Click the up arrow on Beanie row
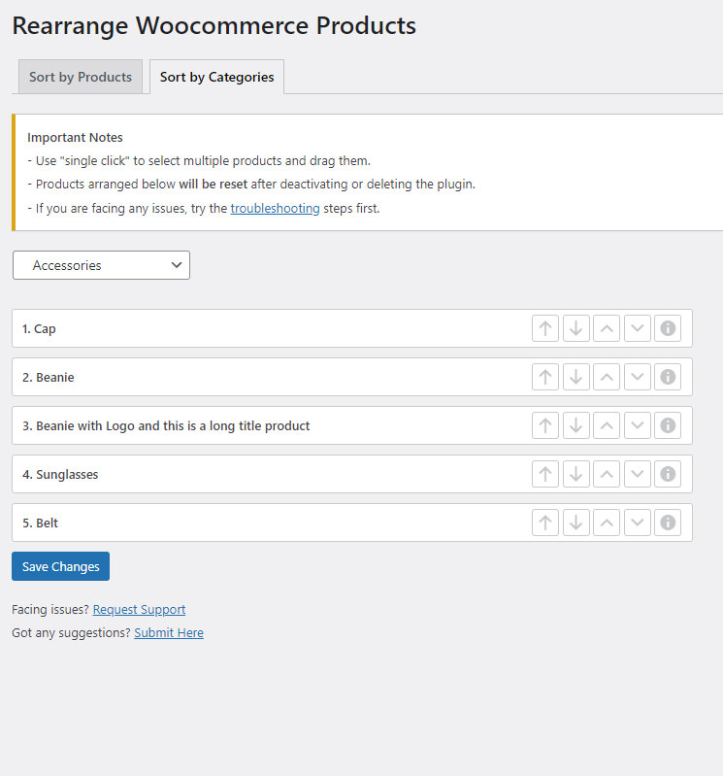Image resolution: width=723 pixels, height=776 pixels. 545,377
